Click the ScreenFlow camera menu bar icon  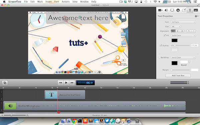121,2
